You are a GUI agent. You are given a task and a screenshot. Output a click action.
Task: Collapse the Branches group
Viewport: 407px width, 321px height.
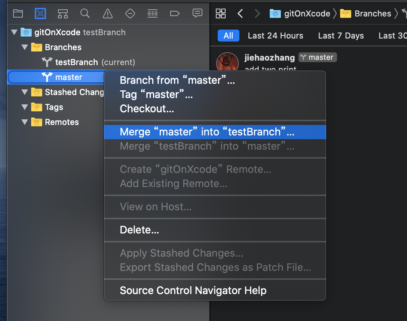(25, 47)
